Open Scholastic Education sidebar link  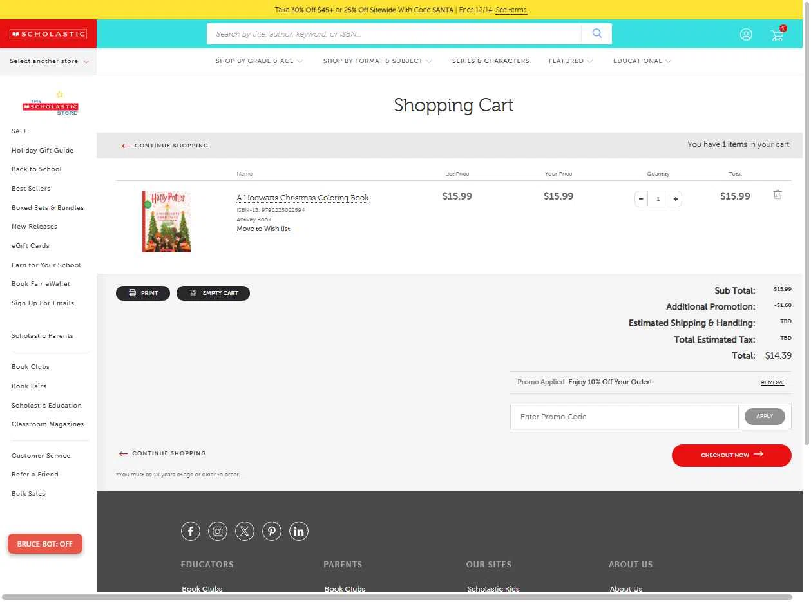(x=46, y=406)
